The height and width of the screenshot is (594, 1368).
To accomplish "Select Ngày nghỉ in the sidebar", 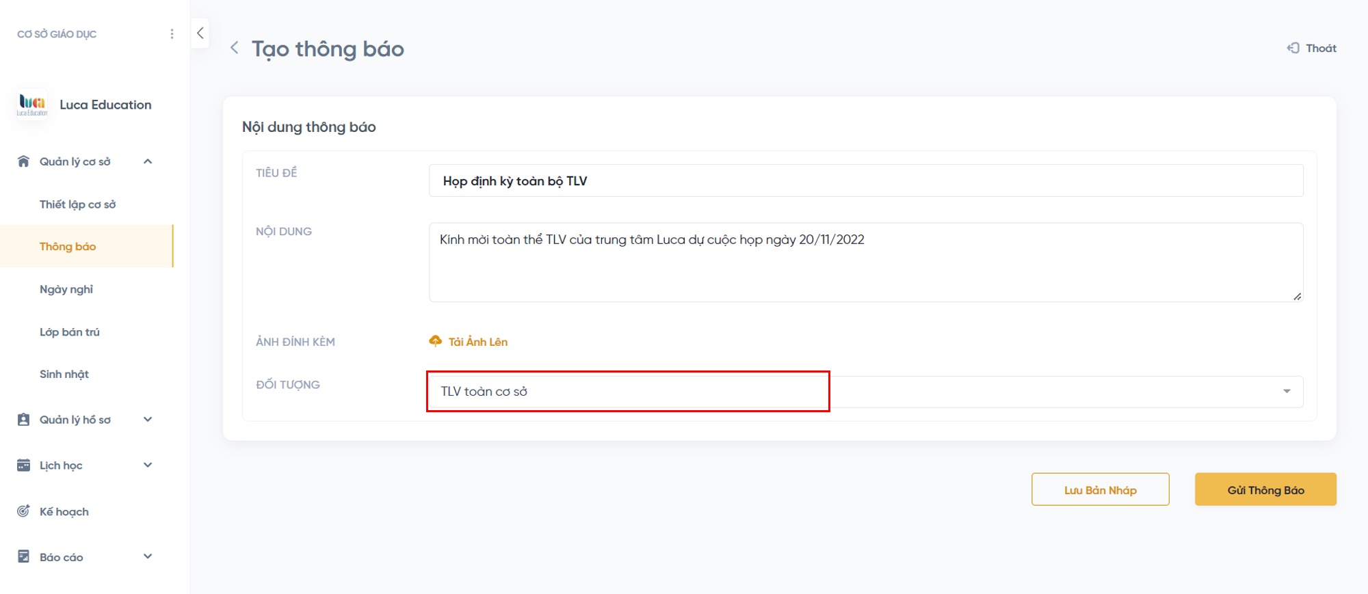I will click(66, 289).
